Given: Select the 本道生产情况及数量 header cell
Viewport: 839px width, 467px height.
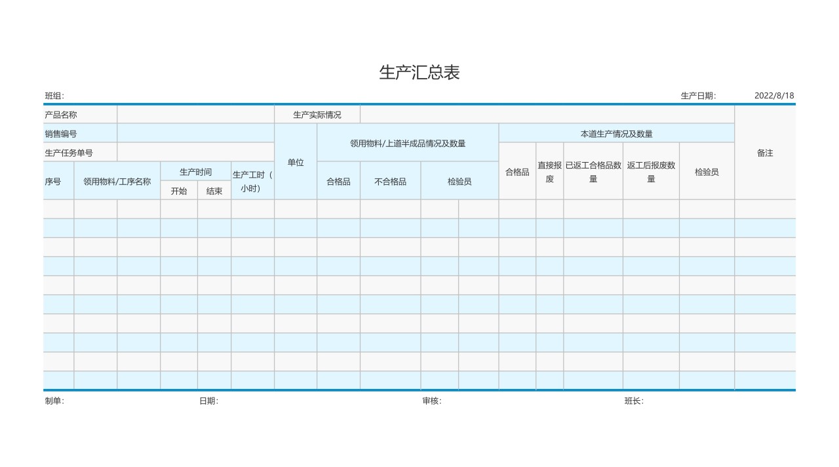Looking at the screenshot, I should (616, 132).
